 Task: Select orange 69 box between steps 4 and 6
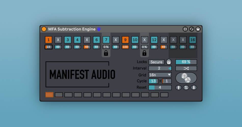87,47
